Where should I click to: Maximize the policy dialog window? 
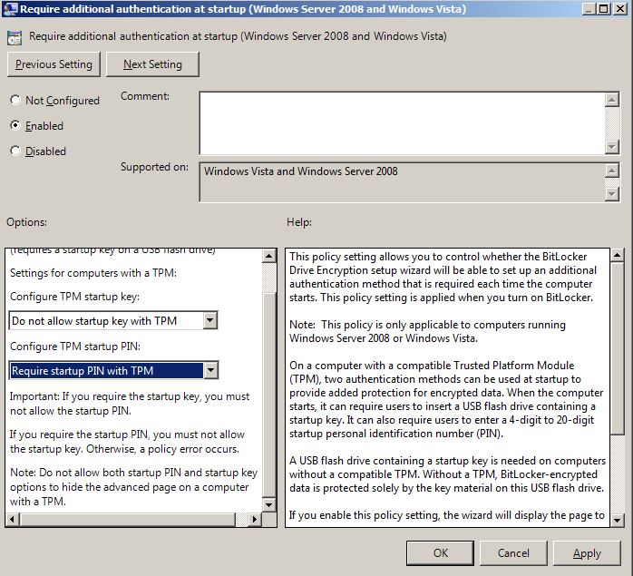coord(604,8)
